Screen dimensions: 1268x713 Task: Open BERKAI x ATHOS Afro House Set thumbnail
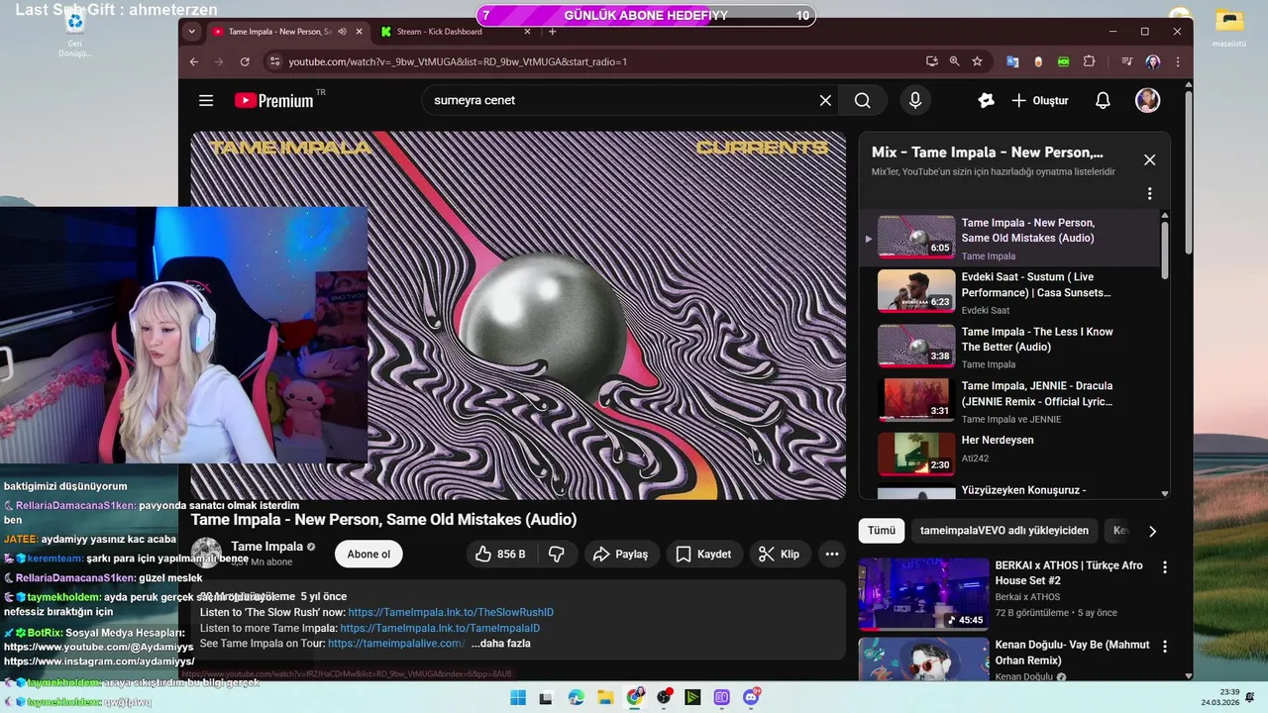[923, 594]
